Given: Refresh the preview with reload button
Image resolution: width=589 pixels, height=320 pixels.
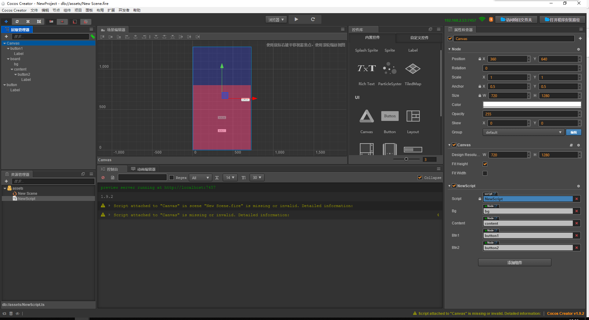Looking at the screenshot, I should click(313, 19).
